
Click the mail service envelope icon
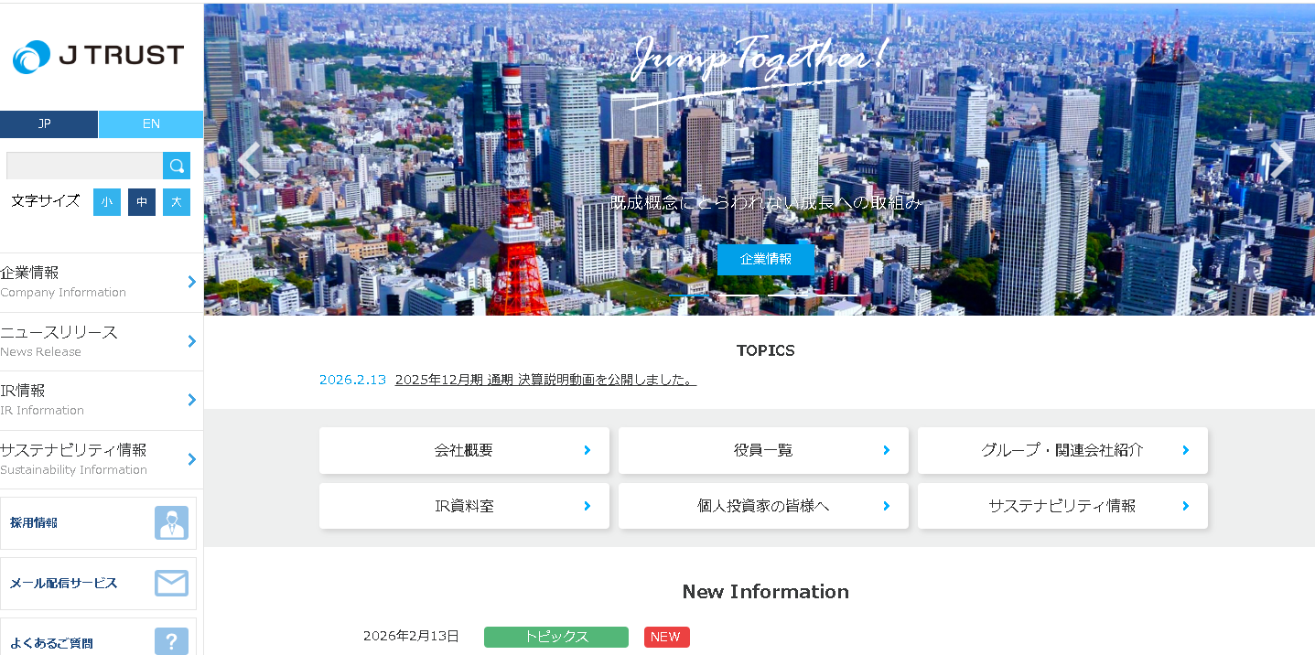coord(171,584)
